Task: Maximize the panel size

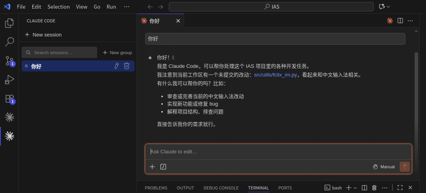Action: pyautogui.click(x=400, y=188)
